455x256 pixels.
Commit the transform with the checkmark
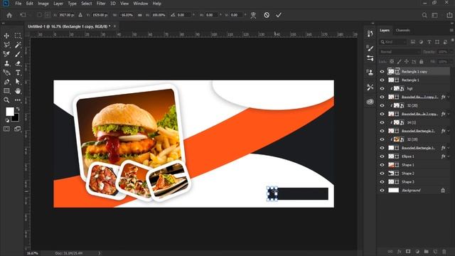[279, 15]
